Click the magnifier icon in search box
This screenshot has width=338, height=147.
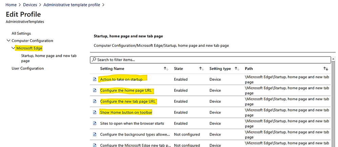(94, 60)
